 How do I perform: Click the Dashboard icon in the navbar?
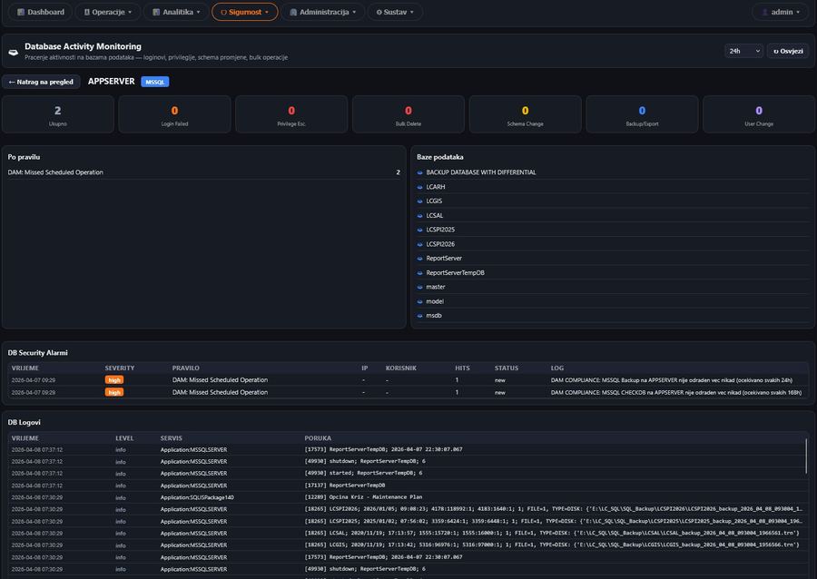pos(19,12)
